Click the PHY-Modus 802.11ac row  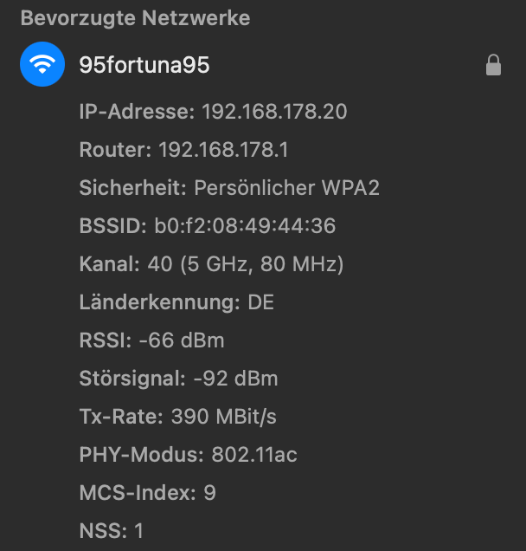(188, 455)
